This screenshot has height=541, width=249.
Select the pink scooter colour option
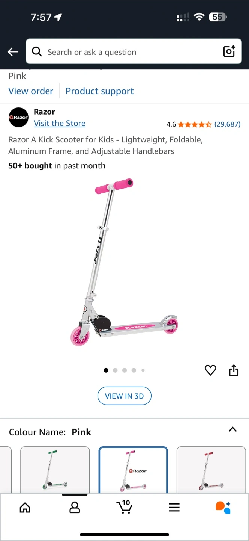tap(133, 470)
